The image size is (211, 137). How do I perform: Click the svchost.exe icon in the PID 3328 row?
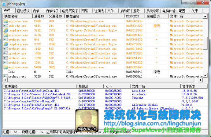click(6, 76)
